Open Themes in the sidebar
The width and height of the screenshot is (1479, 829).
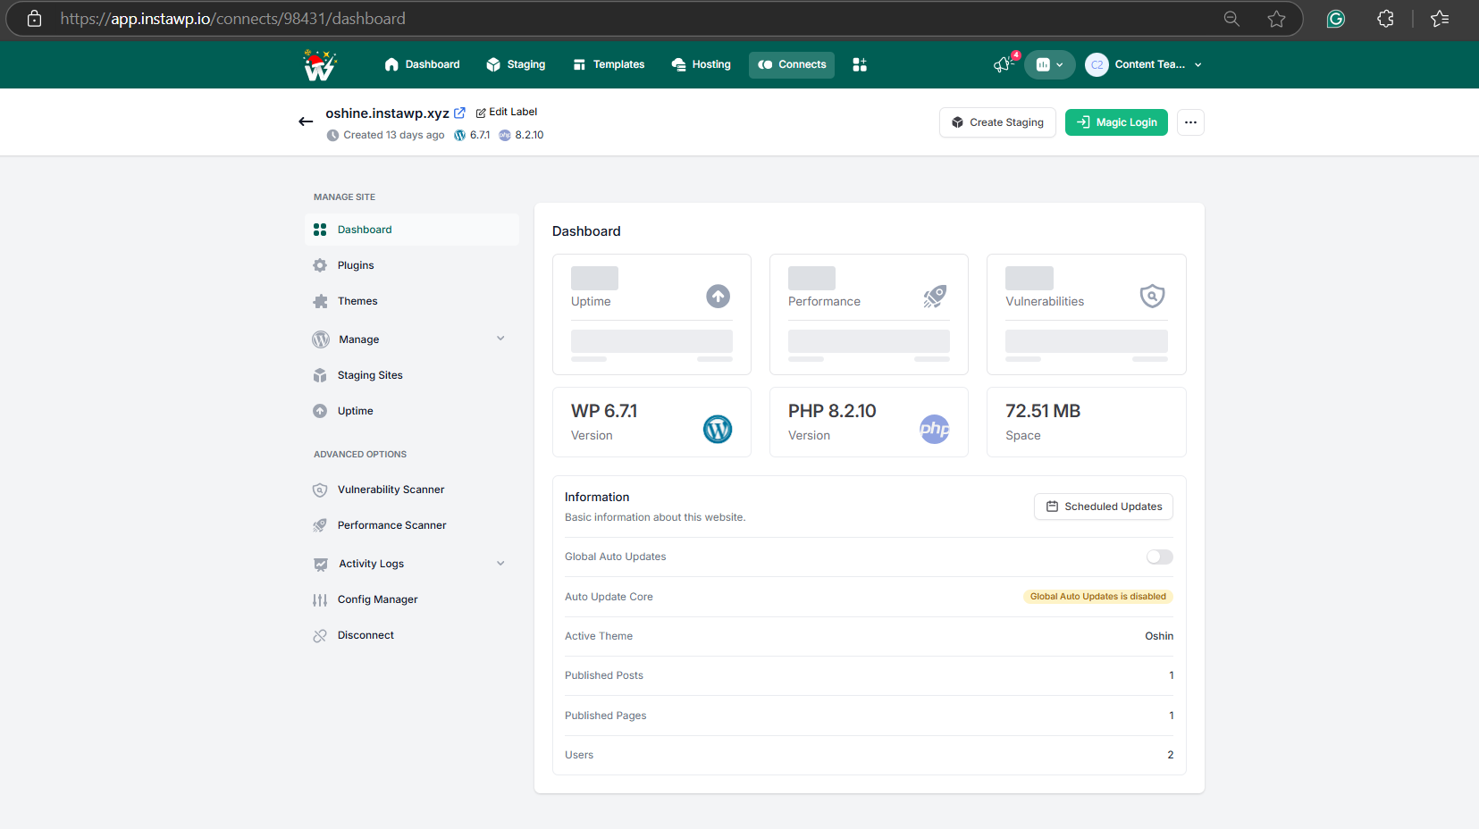coord(411,301)
